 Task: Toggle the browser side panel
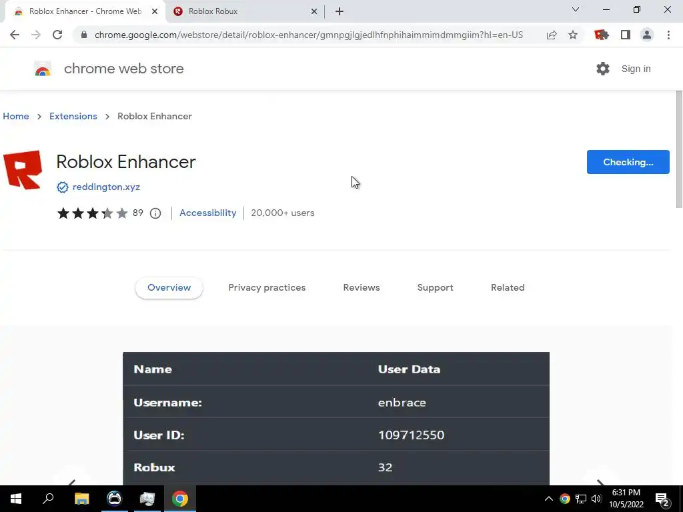click(x=626, y=35)
